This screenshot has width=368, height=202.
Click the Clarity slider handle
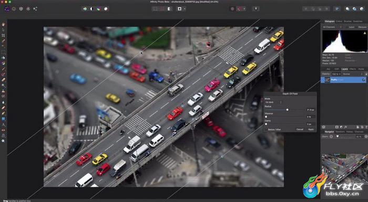pos(266,124)
